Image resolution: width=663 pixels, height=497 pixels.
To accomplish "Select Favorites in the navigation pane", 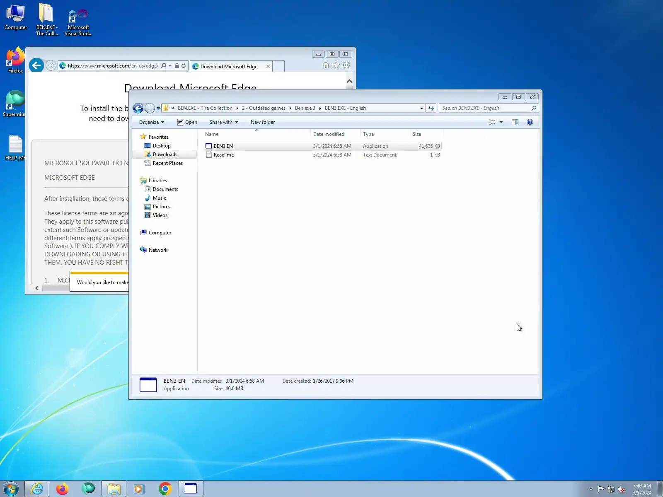I will point(158,137).
